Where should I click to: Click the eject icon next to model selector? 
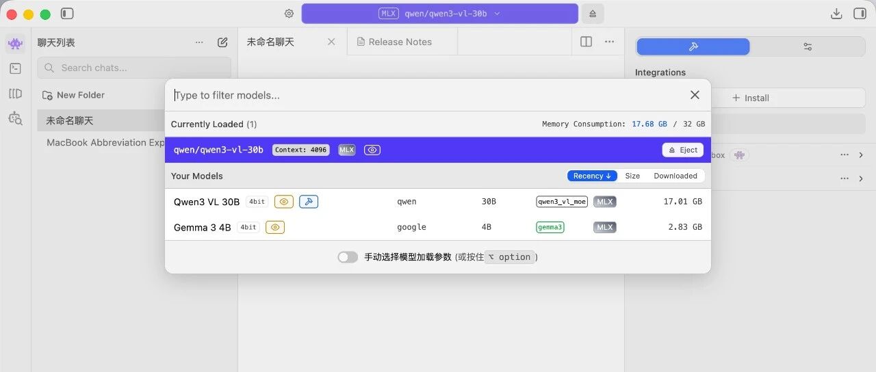[593, 14]
